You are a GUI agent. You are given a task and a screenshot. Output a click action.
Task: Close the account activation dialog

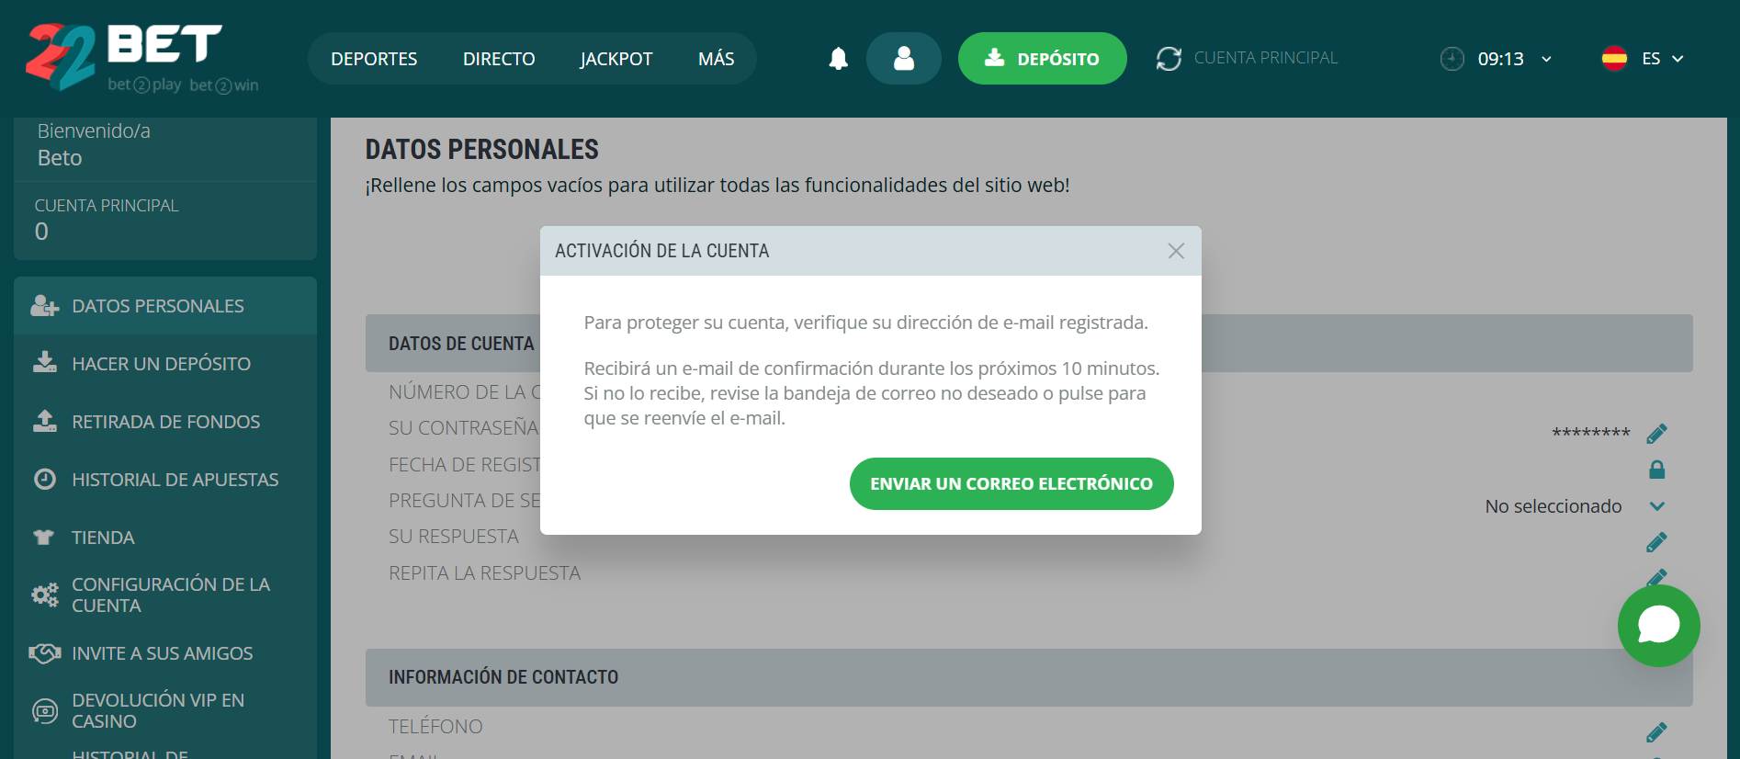click(x=1175, y=251)
